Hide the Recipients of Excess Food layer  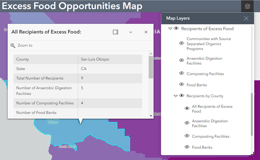176,29
